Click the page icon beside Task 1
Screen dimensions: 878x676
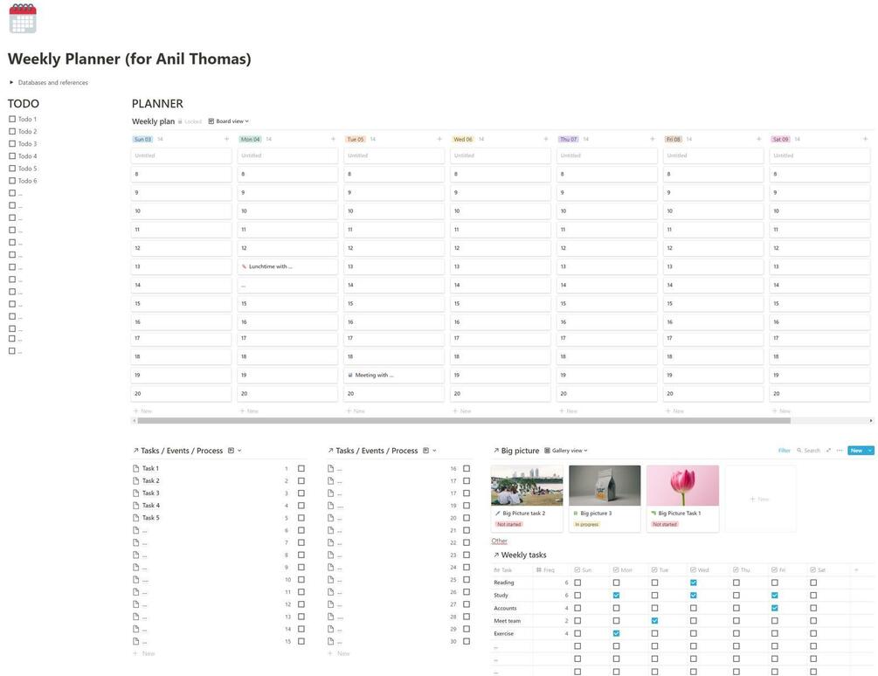[135, 468]
